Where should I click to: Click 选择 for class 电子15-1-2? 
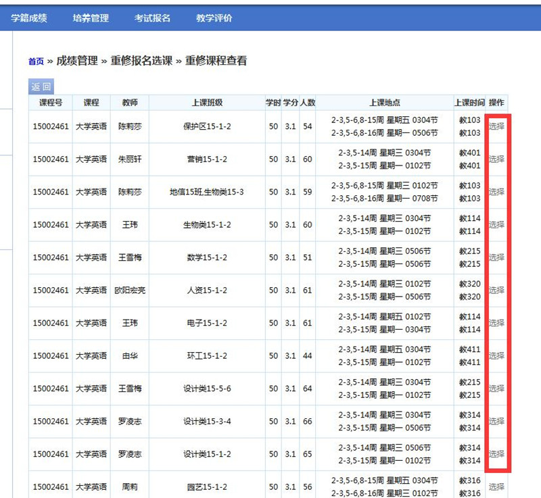tap(496, 323)
